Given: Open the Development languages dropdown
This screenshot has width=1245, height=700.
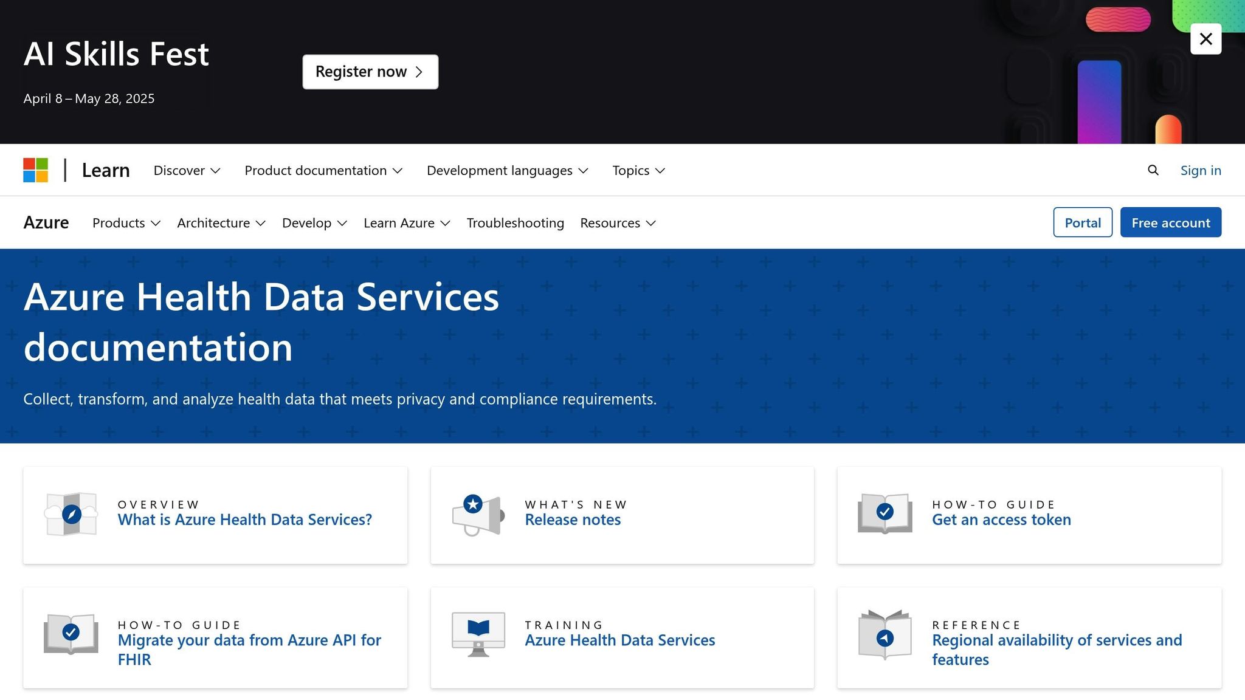Looking at the screenshot, I should pos(507,170).
